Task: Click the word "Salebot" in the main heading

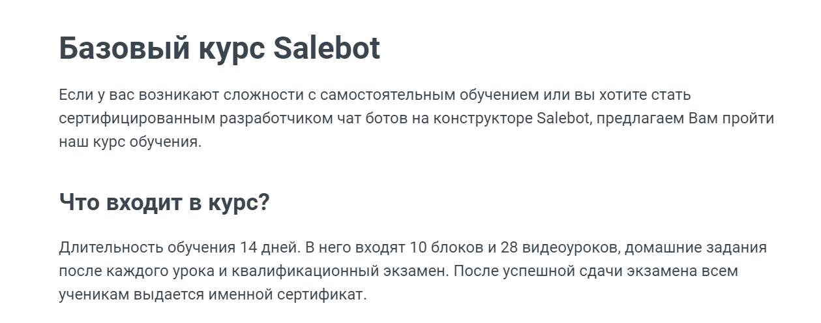Action: point(326,48)
